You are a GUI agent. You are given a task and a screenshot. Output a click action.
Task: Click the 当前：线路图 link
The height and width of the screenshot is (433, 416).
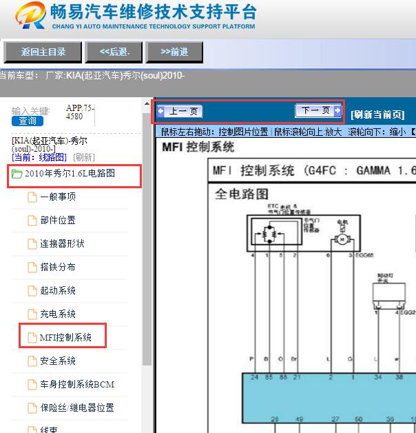coord(39,157)
